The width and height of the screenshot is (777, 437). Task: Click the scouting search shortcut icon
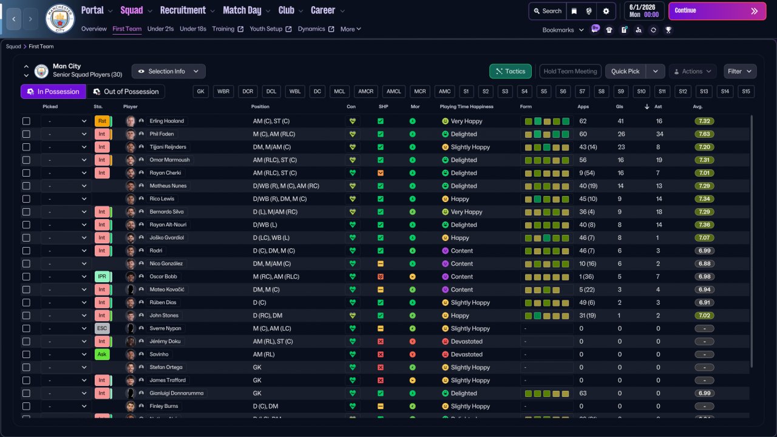(x=639, y=30)
